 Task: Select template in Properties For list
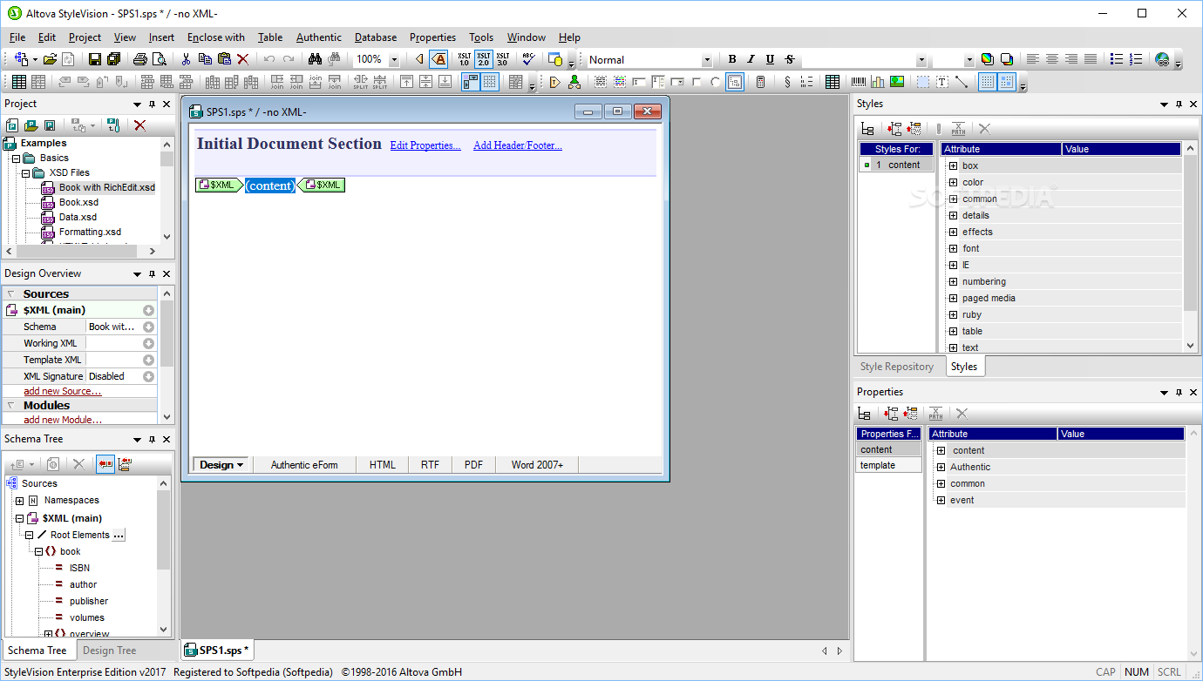(888, 465)
